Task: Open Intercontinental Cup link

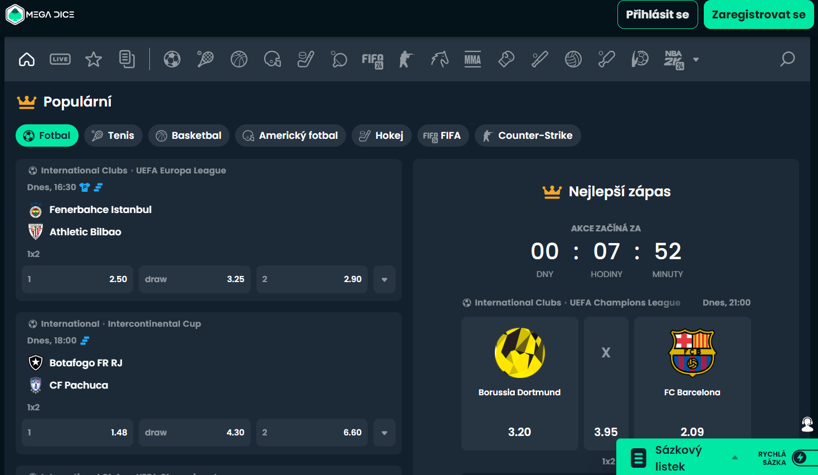Action: pyautogui.click(x=154, y=324)
